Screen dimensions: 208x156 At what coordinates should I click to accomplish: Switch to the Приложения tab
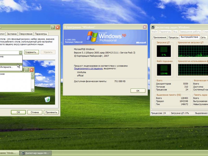(160, 37)
